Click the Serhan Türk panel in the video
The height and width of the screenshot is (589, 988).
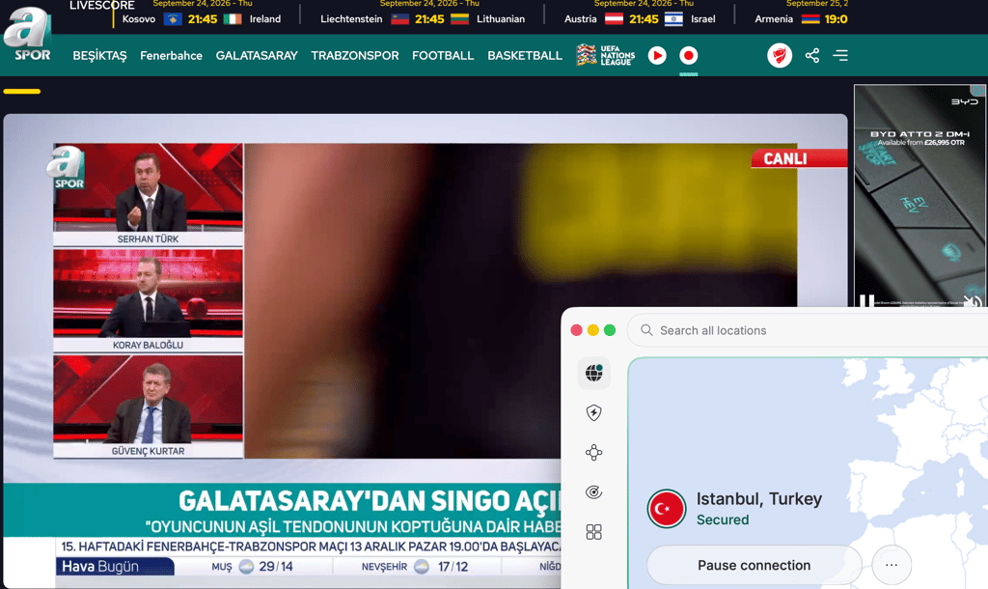(x=148, y=194)
